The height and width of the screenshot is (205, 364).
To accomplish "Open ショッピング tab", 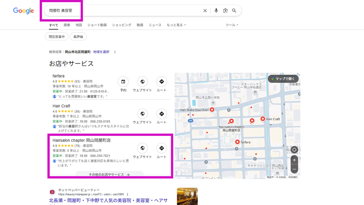I will tap(122, 25).
